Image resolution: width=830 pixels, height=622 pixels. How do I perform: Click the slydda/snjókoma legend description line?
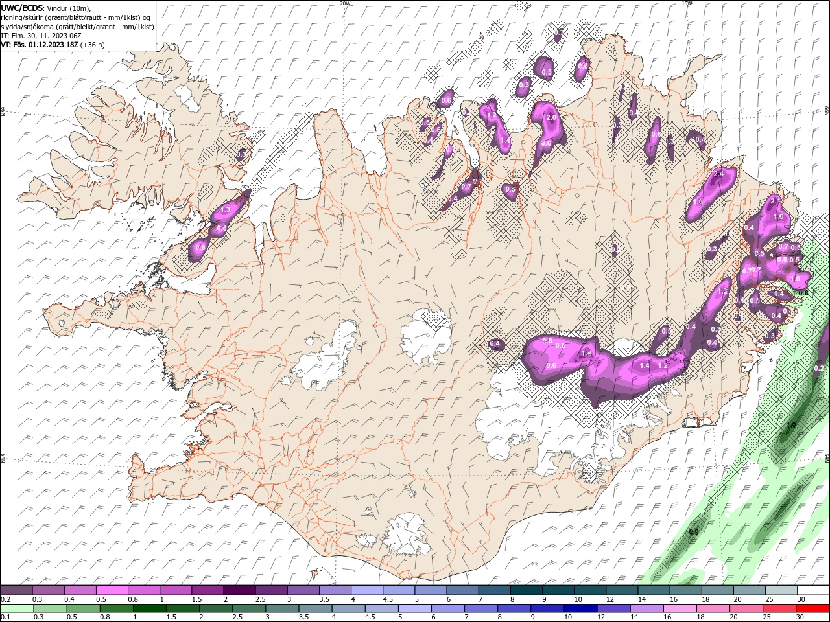coord(77,27)
